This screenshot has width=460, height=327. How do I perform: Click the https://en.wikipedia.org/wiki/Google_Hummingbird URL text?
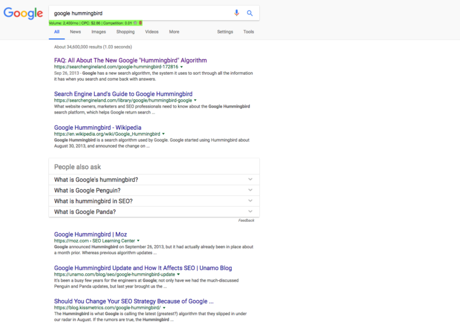click(107, 134)
